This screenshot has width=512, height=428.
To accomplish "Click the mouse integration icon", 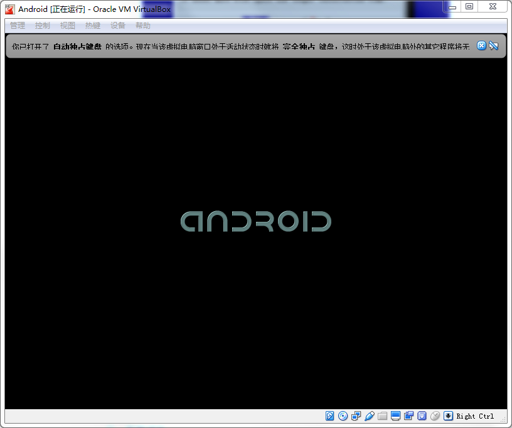I will tap(435, 416).
